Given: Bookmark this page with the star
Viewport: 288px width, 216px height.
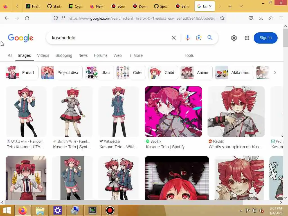Looking at the screenshot, I should pyautogui.click(x=222, y=18).
